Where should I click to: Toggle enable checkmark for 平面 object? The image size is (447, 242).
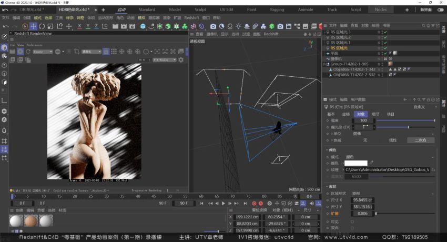tap(385, 53)
